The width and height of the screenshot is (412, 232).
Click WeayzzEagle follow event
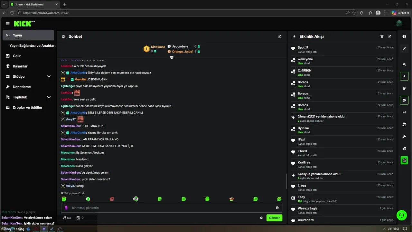point(342,210)
